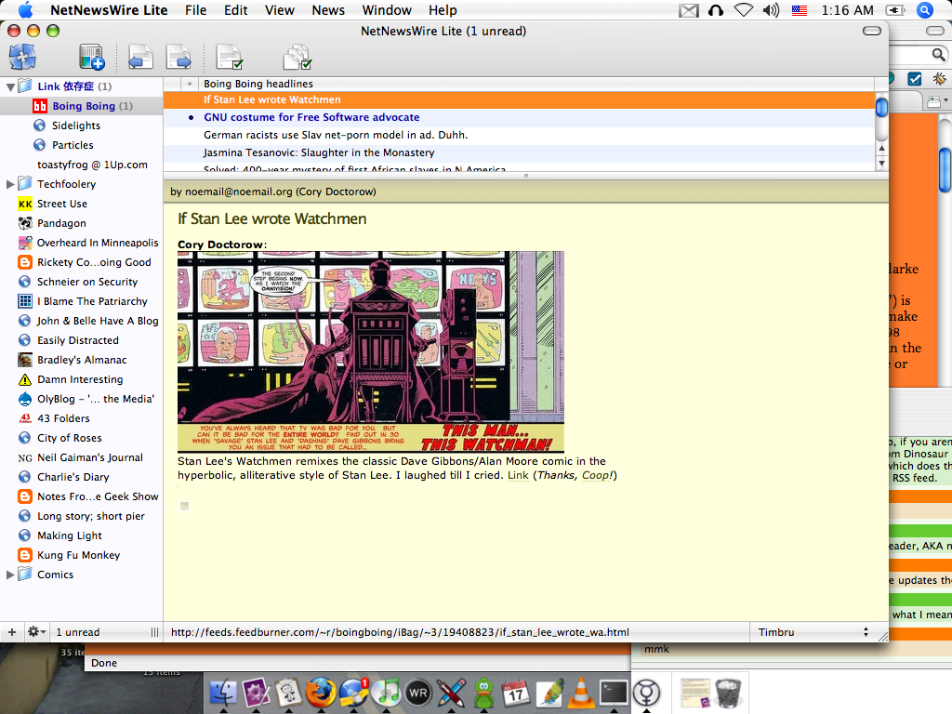Launch VLC traffic cone from the Dock
The image size is (952, 714).
point(580,692)
